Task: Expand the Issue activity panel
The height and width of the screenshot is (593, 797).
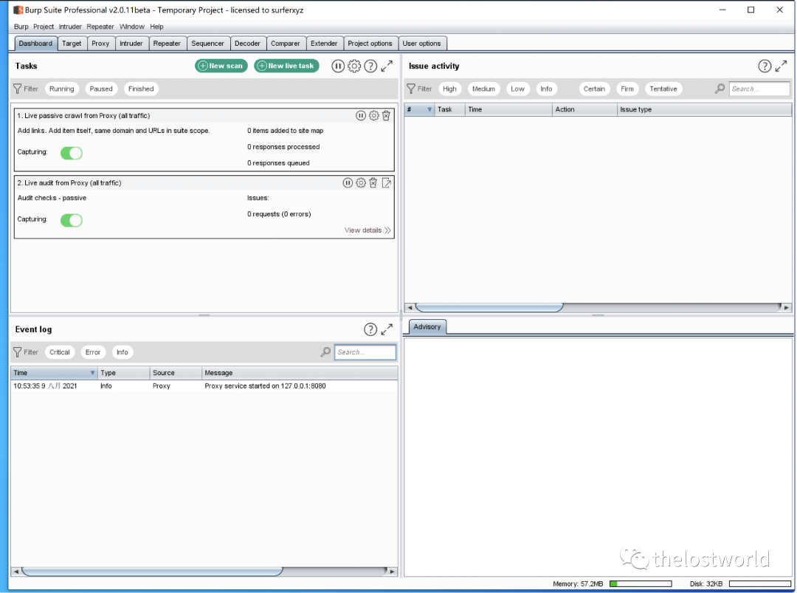Action: click(x=782, y=66)
